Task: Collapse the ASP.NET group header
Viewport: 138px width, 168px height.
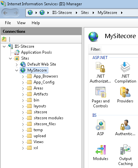Action: (x=100, y=58)
